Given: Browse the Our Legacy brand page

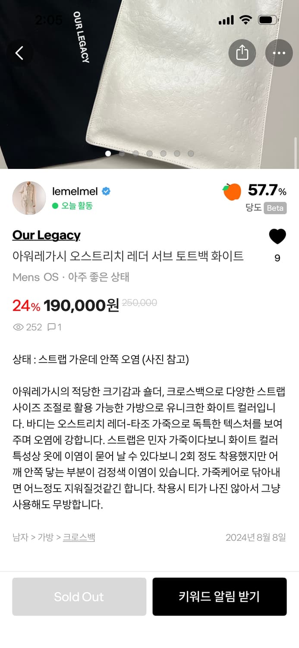Looking at the screenshot, I should (46, 235).
